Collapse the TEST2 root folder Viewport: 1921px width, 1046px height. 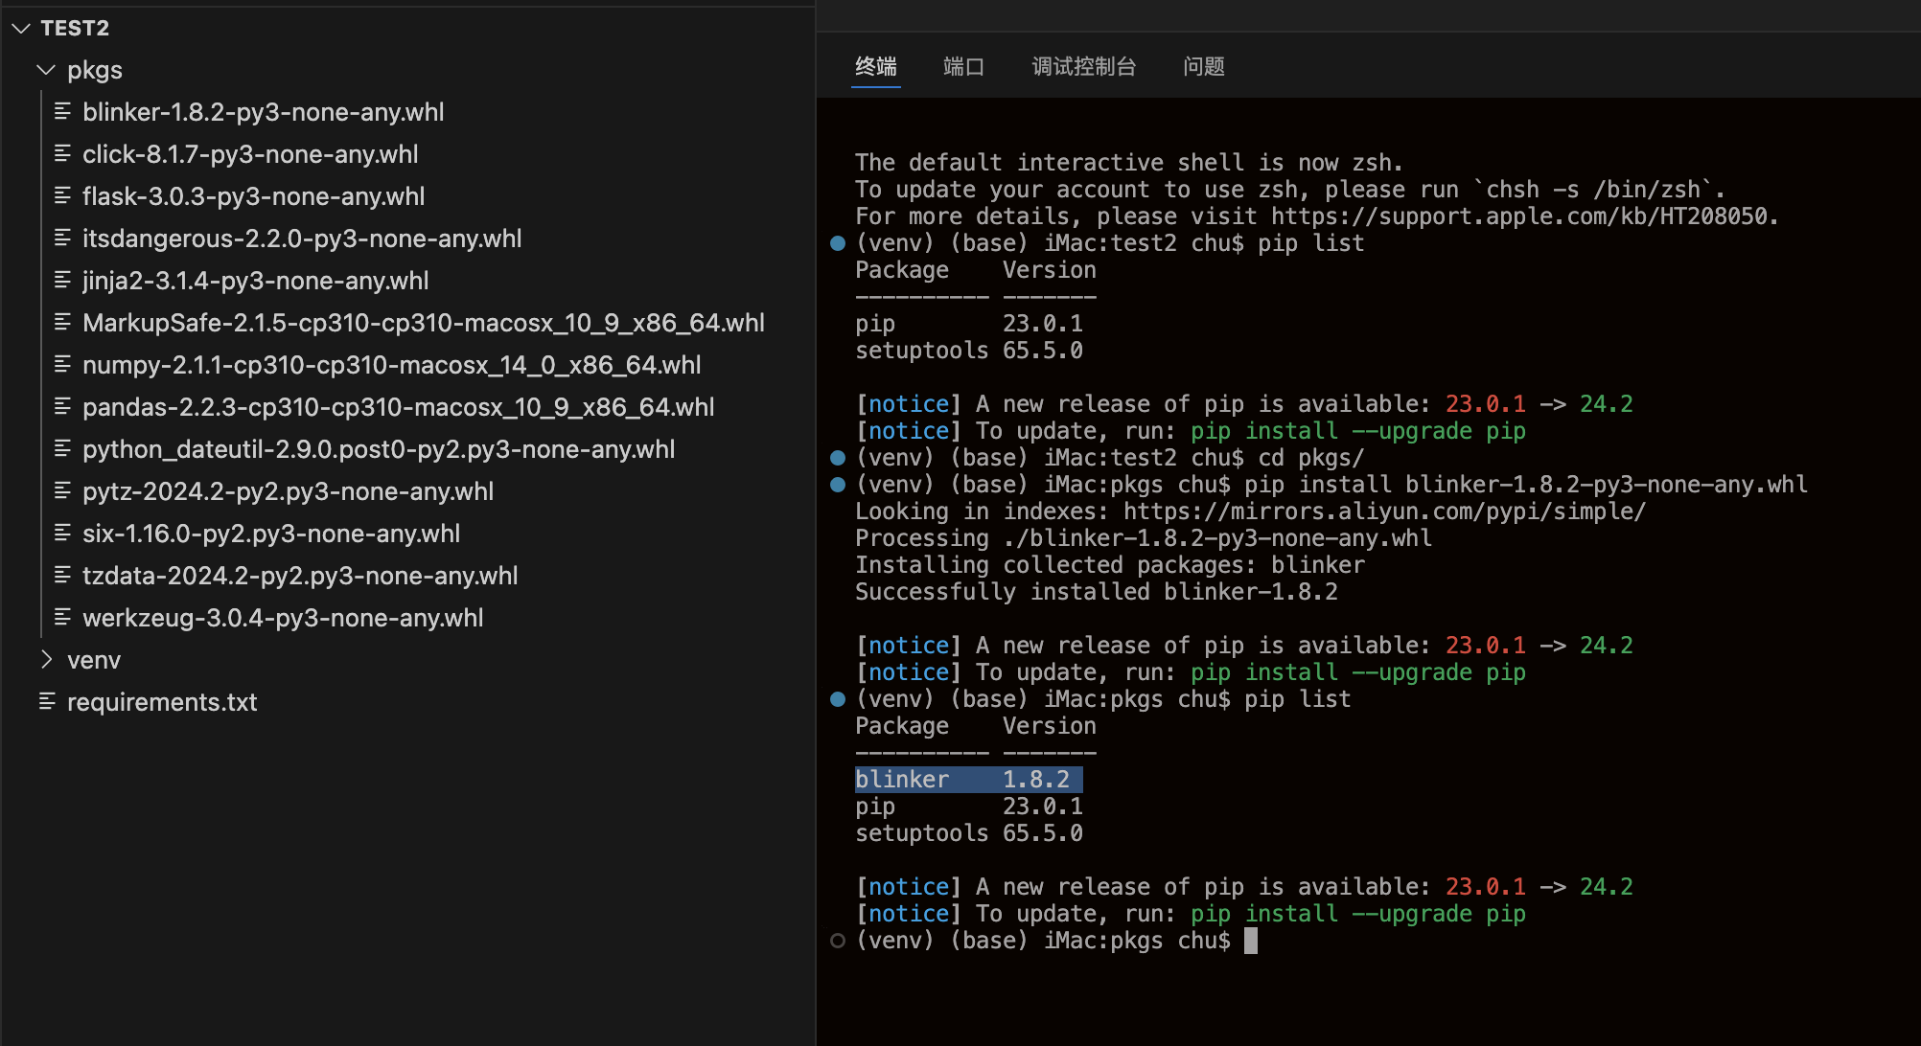[21, 29]
